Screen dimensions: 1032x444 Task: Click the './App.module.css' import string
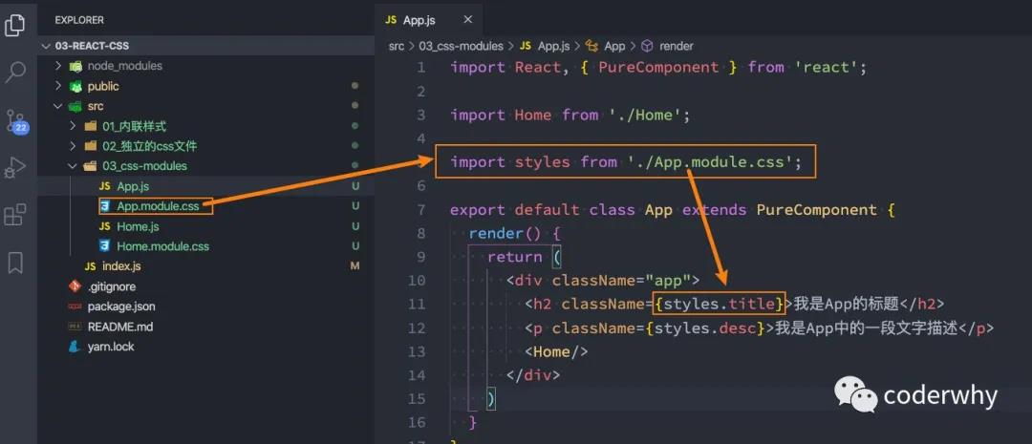pyautogui.click(x=709, y=161)
